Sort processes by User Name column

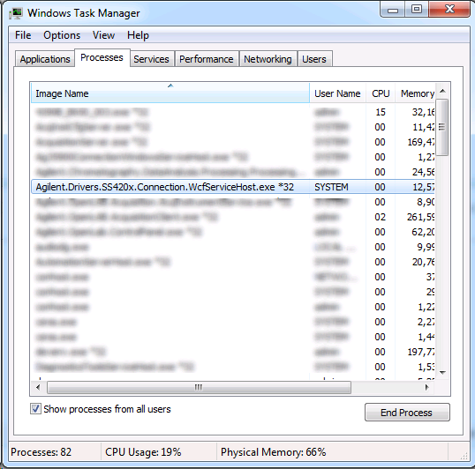pos(337,93)
